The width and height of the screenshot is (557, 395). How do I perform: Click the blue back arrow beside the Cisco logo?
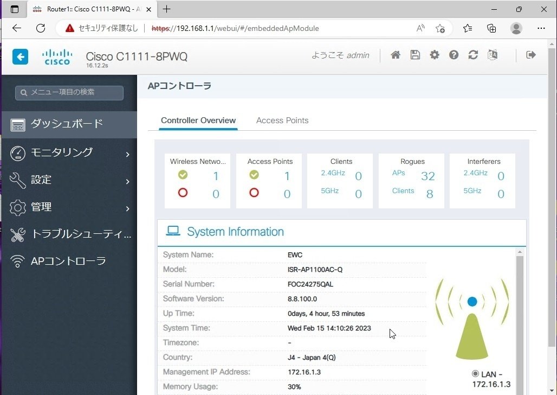20,56
